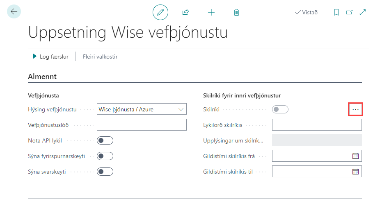This screenshot has width=373, height=199.
Task: Click the plus icon to create new
Action: 211,12
